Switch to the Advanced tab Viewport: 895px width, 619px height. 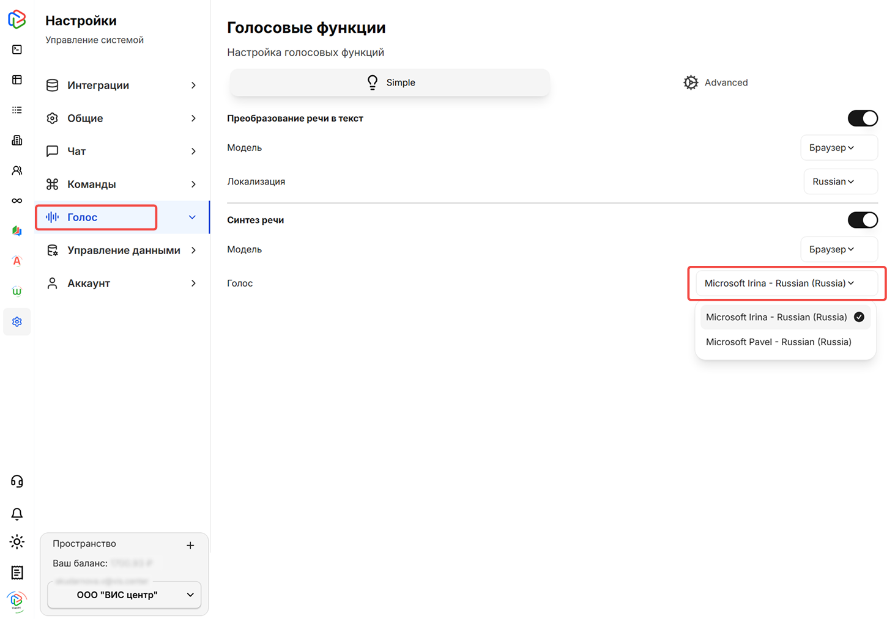point(716,82)
